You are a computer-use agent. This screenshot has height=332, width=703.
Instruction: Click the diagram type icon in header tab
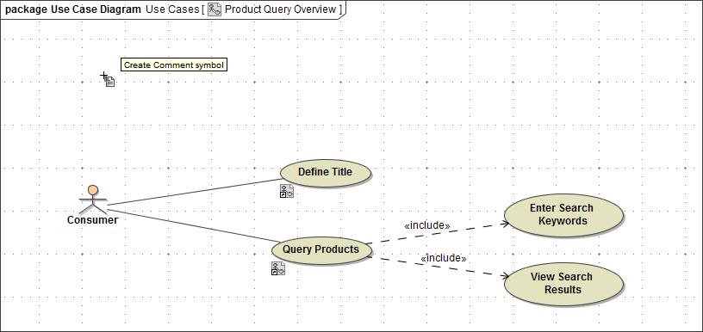point(215,9)
